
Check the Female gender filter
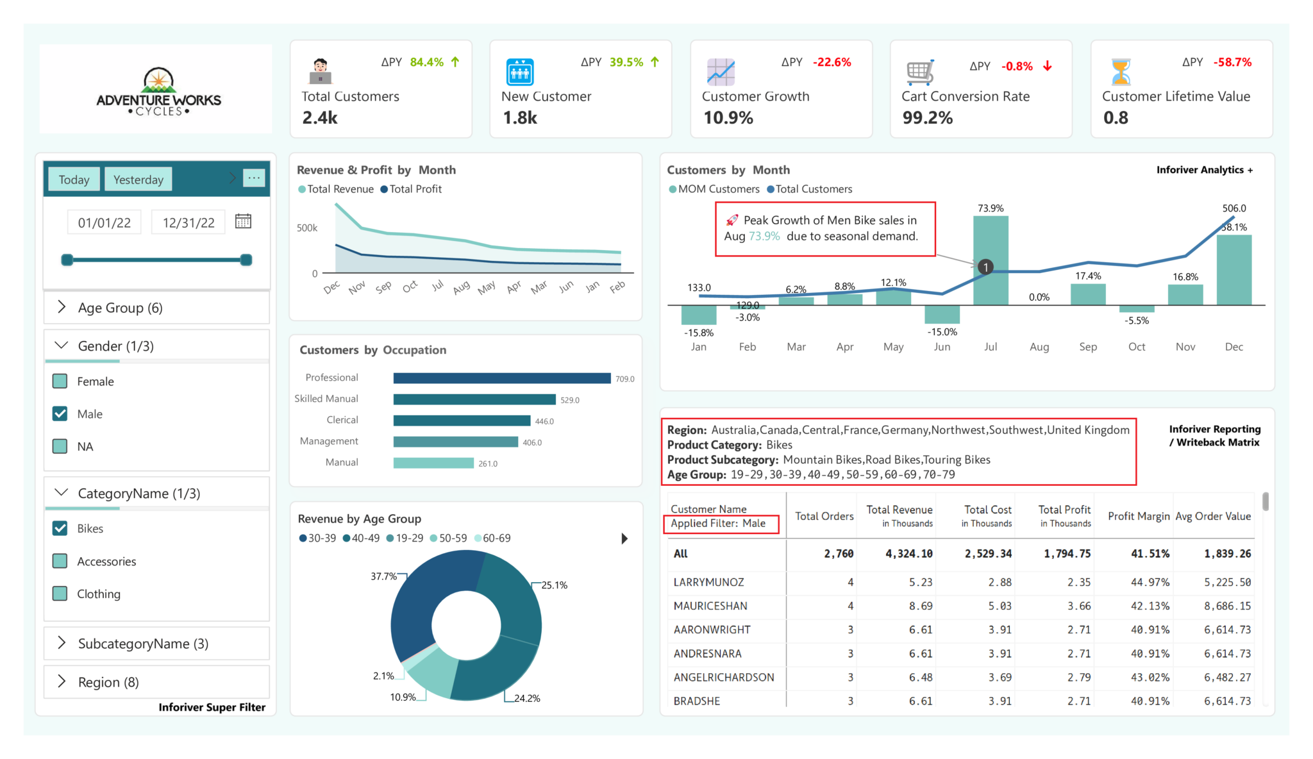60,381
